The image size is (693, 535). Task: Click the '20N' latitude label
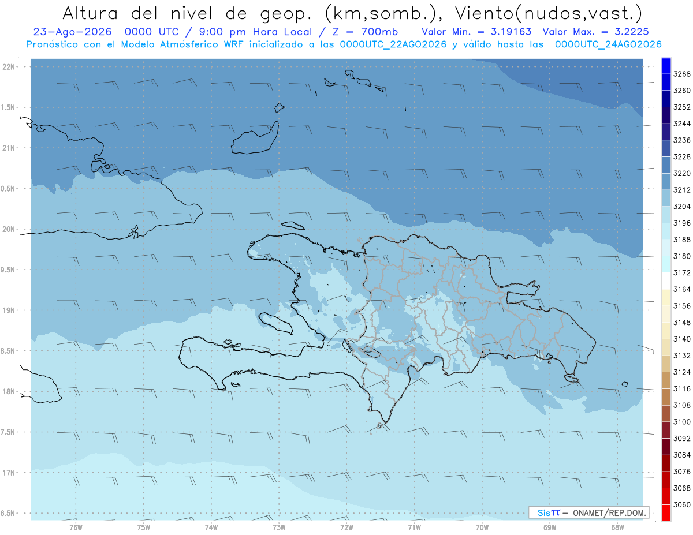[x=8, y=229]
